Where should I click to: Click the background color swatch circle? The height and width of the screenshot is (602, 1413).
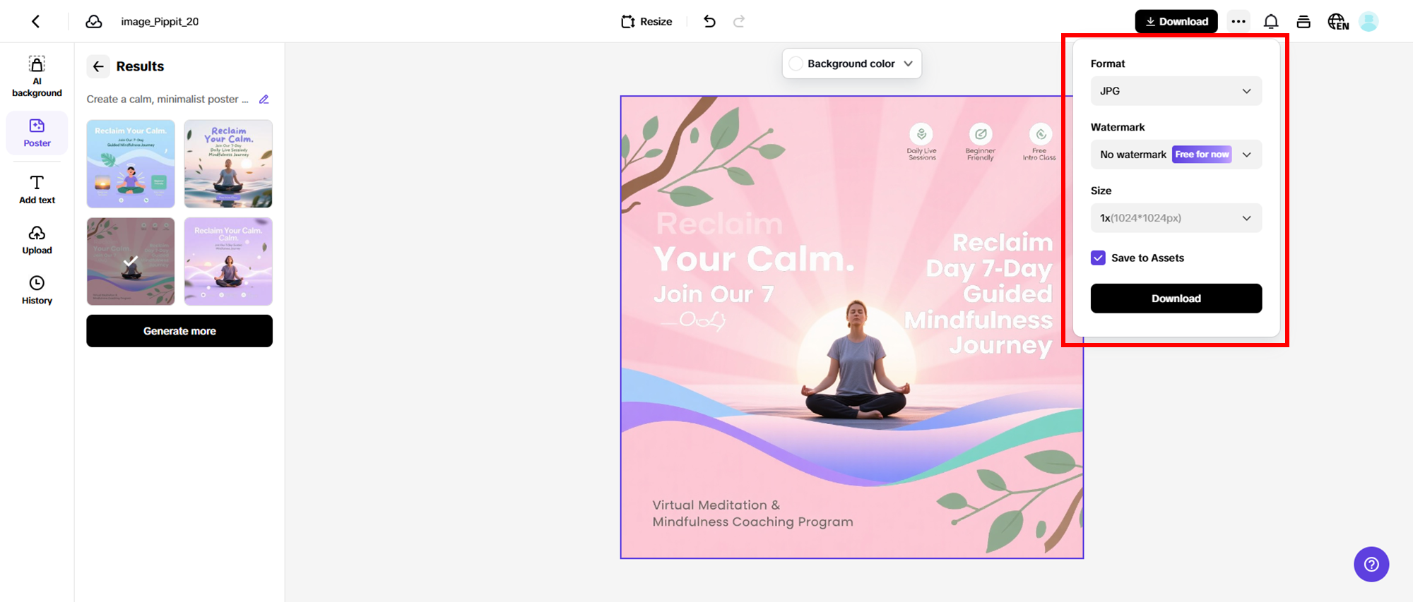click(x=796, y=64)
